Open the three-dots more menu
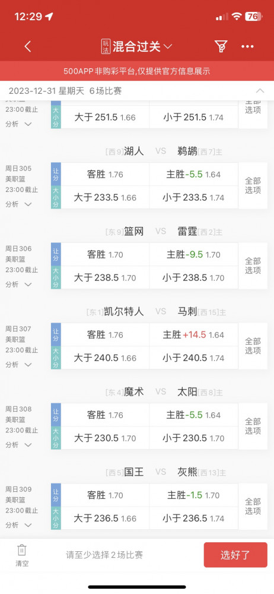This screenshot has height=594, width=274. [247, 46]
